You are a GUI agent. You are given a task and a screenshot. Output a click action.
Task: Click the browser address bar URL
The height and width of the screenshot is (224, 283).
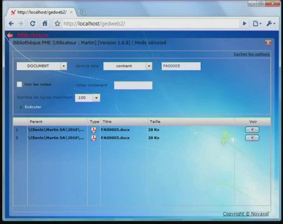[151, 24]
